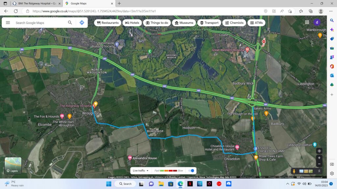Open Netflix from the taskbar
The height and width of the screenshot is (189, 337).
[190, 184]
